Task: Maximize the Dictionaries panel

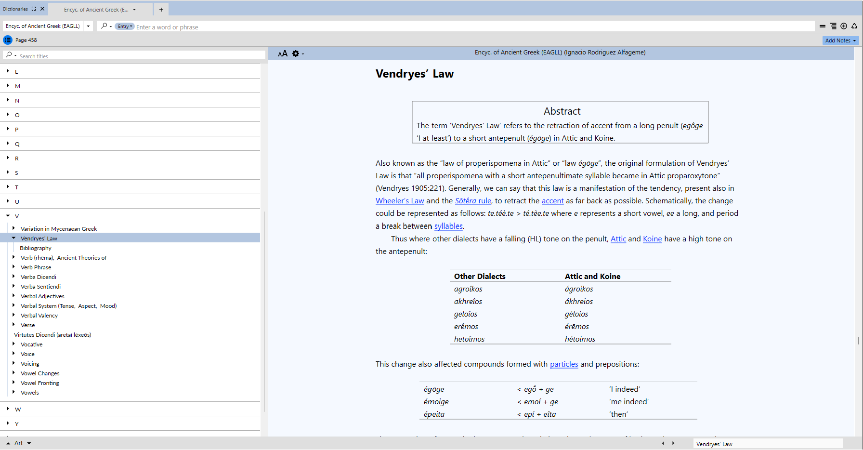Action: 34,9
